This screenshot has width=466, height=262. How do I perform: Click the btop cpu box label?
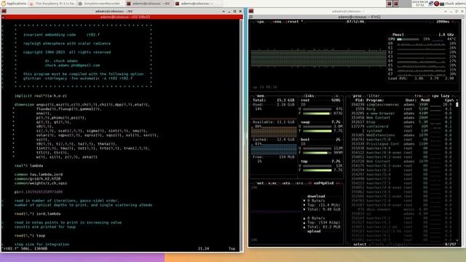[x=260, y=22]
